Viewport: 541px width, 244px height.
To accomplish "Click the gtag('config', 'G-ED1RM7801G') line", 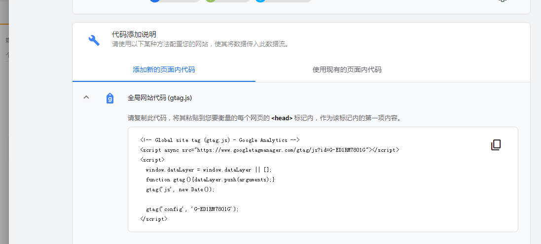I will [x=192, y=209].
